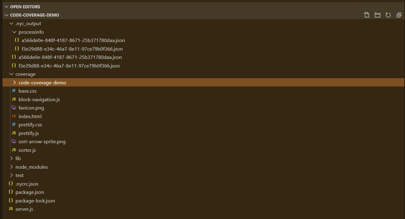
Task: Open the index.html coverage report file name
Action: (x=30, y=116)
